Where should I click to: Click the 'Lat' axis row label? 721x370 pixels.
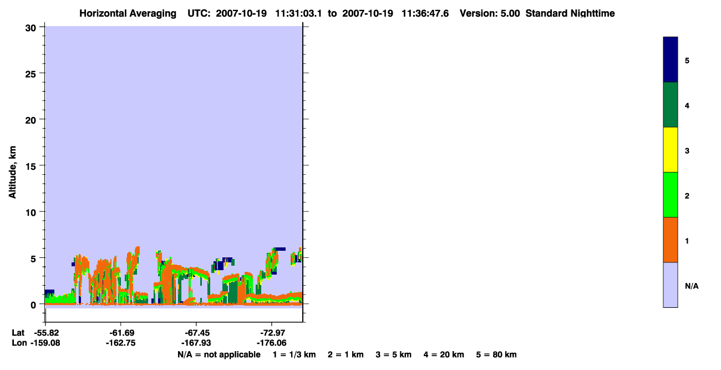click(x=18, y=333)
